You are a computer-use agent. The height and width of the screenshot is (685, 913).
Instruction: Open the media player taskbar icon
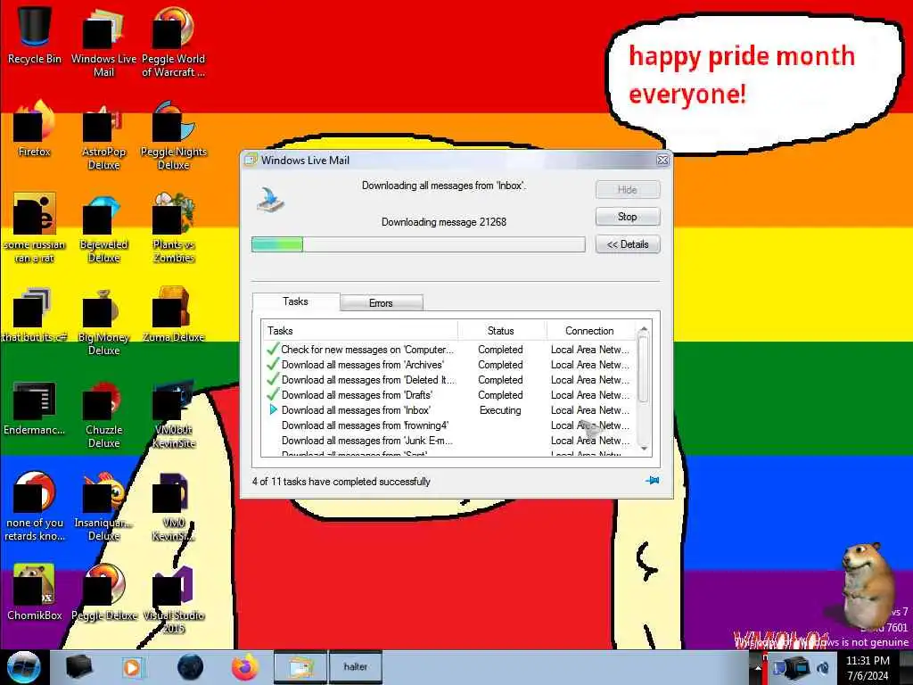[x=133, y=667]
